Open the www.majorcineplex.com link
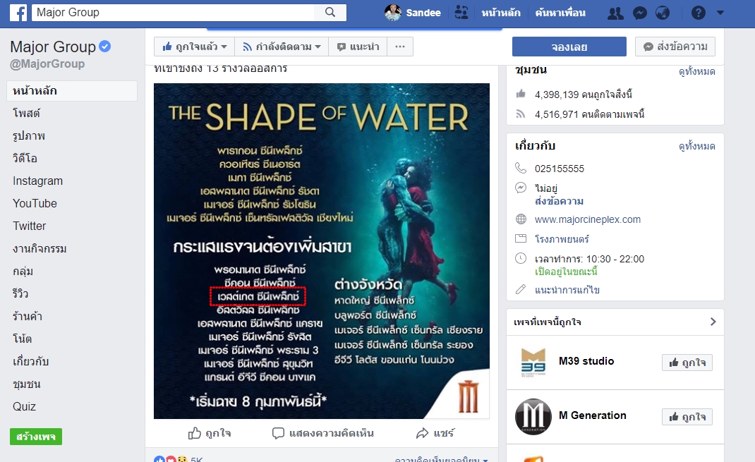 point(588,219)
